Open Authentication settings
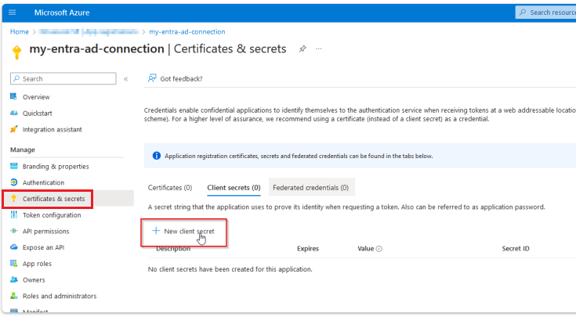Screen dimensions: 576x317 coord(43,182)
